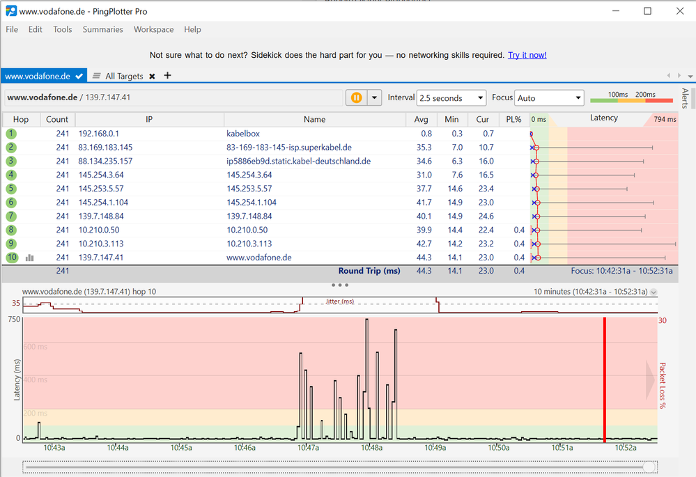Screen dimensions: 696x477
Task: Select hop 8 green circle icon
Action: pos(11,230)
